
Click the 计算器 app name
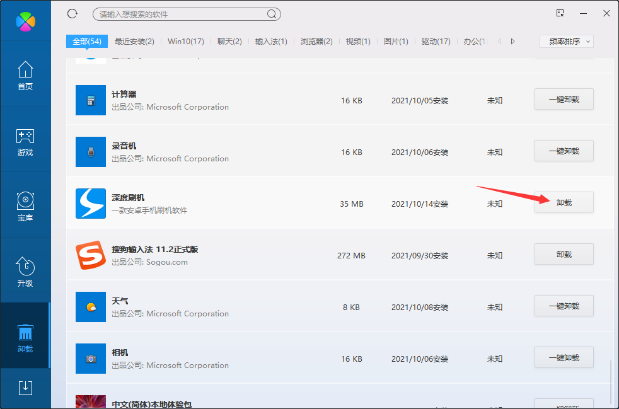point(124,94)
